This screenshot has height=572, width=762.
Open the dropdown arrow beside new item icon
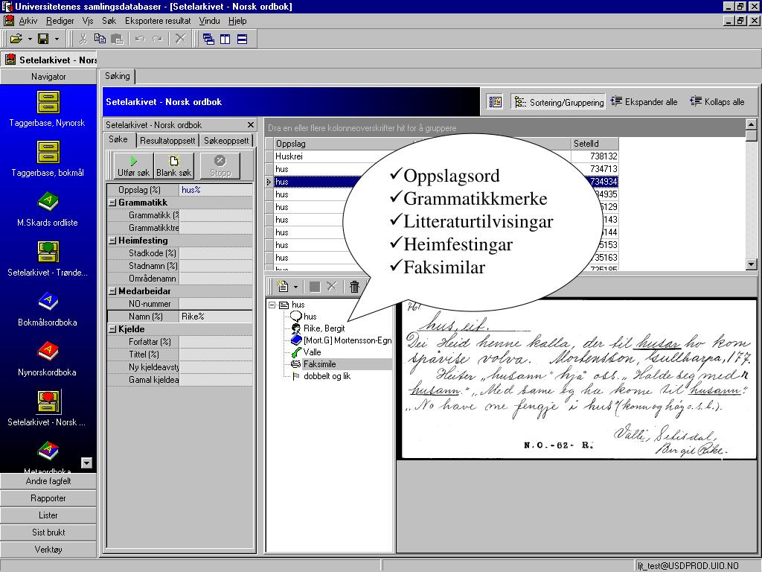[x=295, y=287]
